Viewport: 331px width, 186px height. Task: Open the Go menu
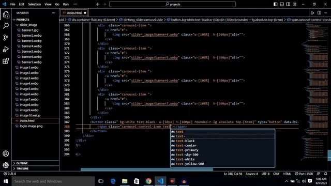click(x=57, y=4)
